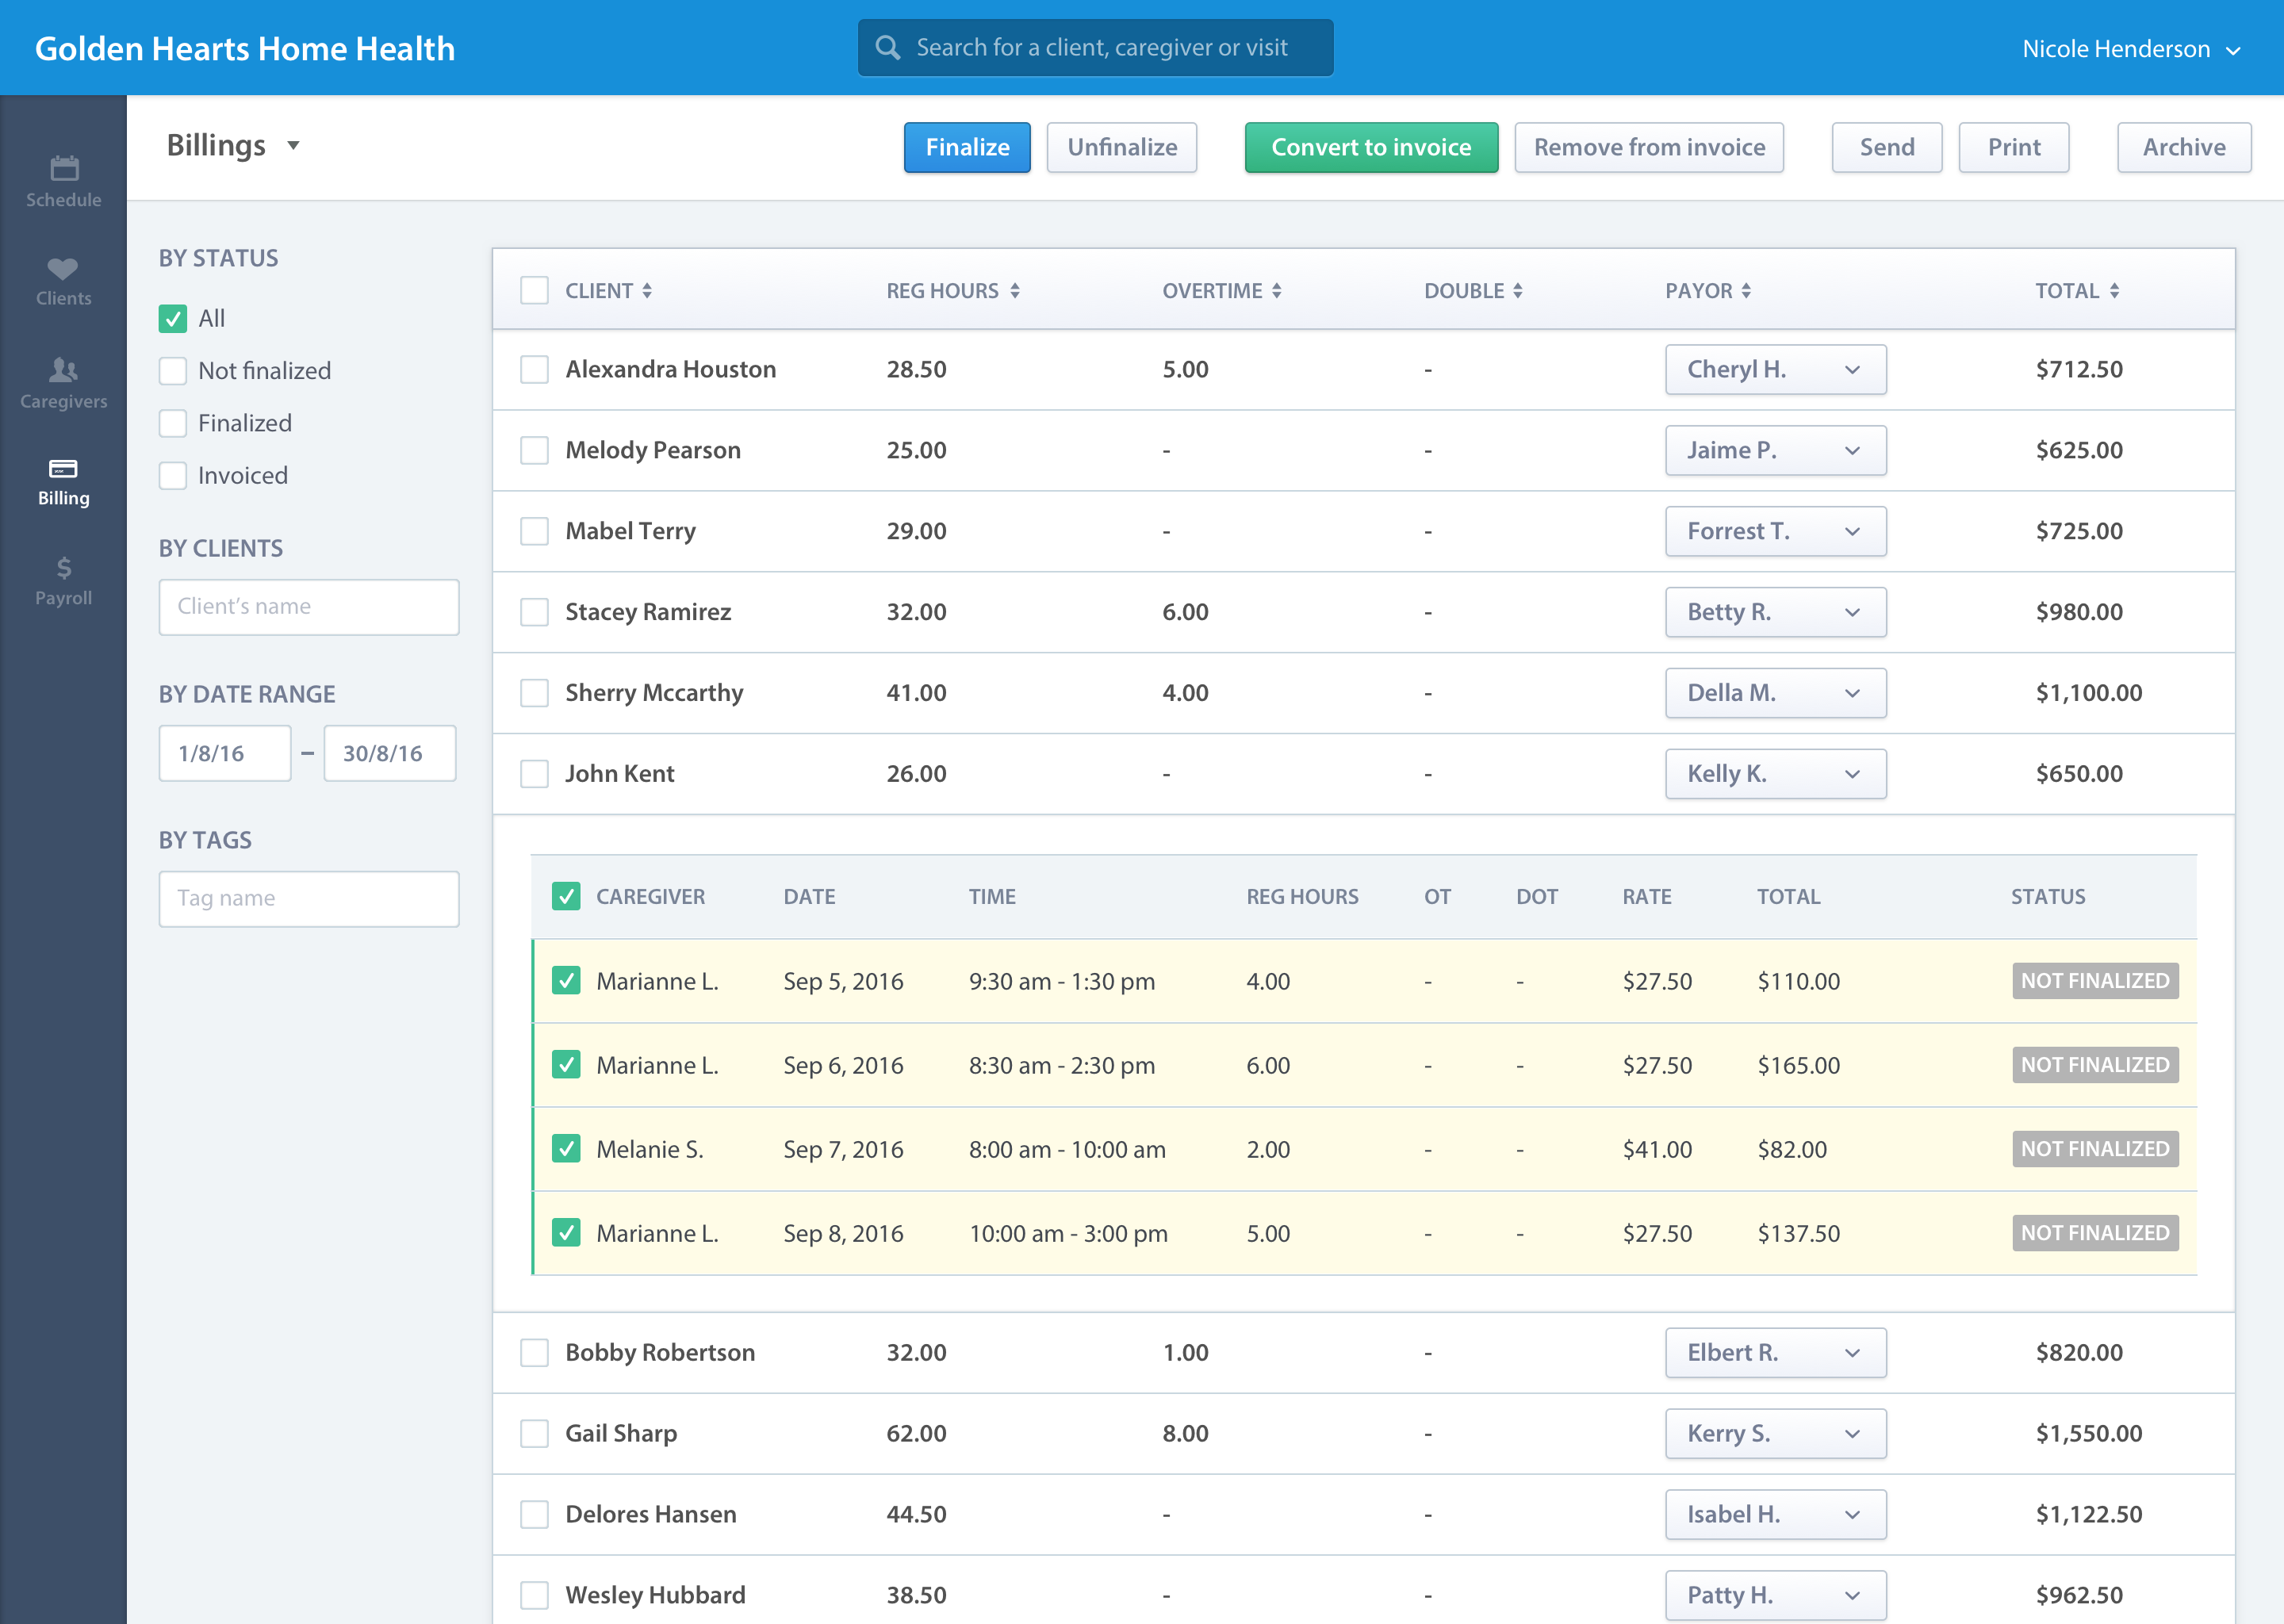Viewport: 2284px width, 1624px height.
Task: Open Jaime P. payor dropdown
Action: pyautogui.click(x=1776, y=450)
